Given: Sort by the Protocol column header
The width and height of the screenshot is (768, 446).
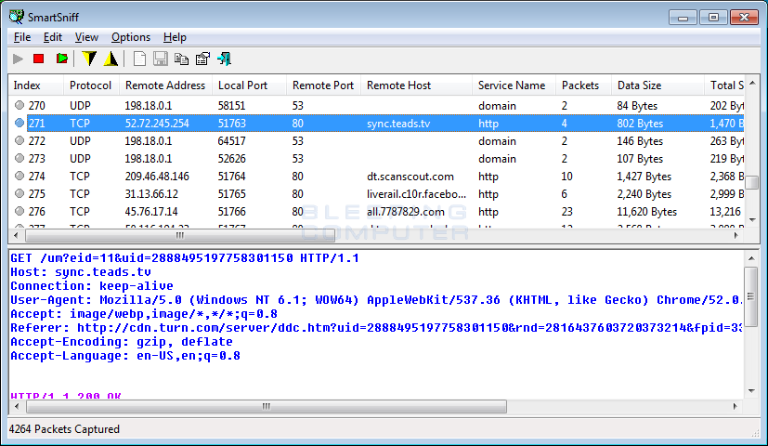Looking at the screenshot, I should click(x=91, y=85).
